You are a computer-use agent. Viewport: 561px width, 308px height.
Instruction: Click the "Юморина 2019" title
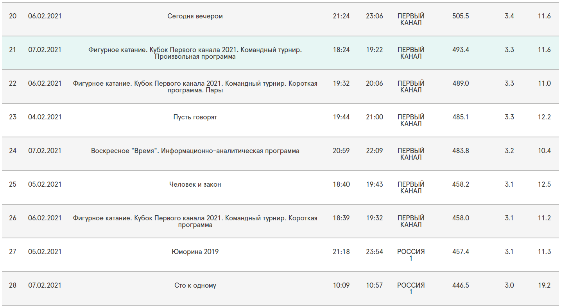(195, 252)
